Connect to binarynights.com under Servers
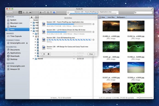 18,66
